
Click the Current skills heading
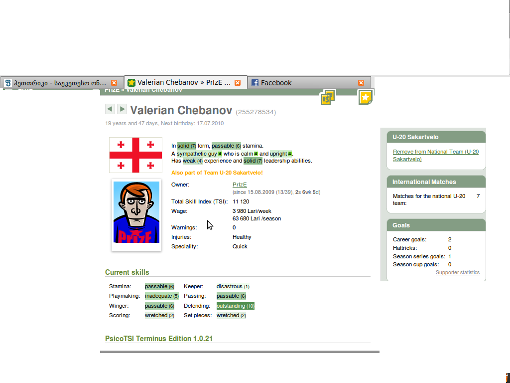point(127,272)
